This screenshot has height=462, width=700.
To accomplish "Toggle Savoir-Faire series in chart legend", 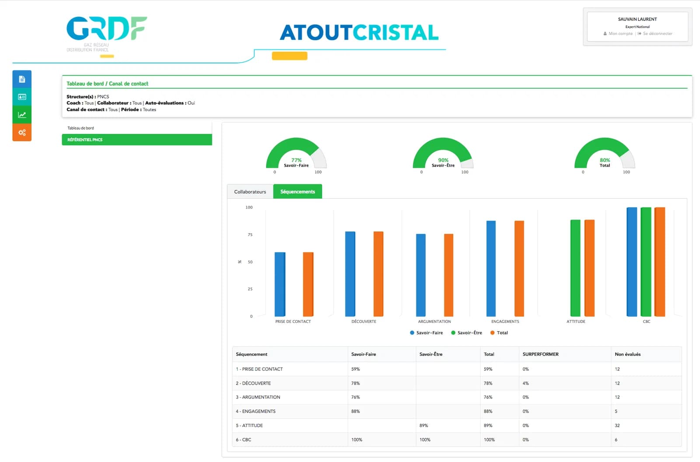I will click(x=426, y=333).
